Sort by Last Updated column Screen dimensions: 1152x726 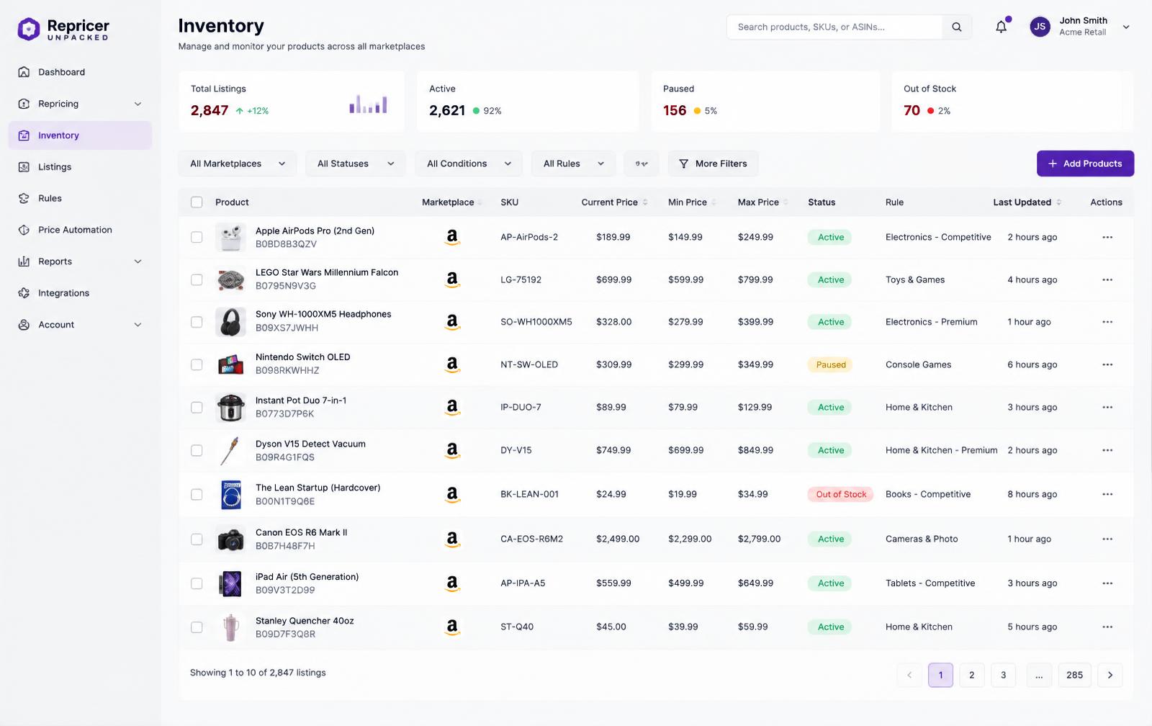[1027, 202]
